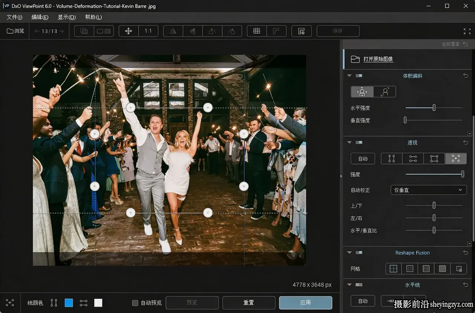
Task: Click the flip vertical icon in the toolbar
Action: pos(193,31)
